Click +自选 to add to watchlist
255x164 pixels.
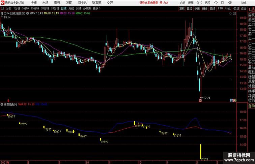coord(236,8)
